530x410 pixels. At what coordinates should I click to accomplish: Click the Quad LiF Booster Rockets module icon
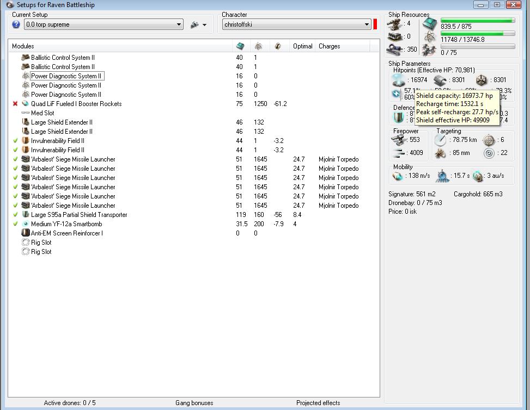[26, 104]
